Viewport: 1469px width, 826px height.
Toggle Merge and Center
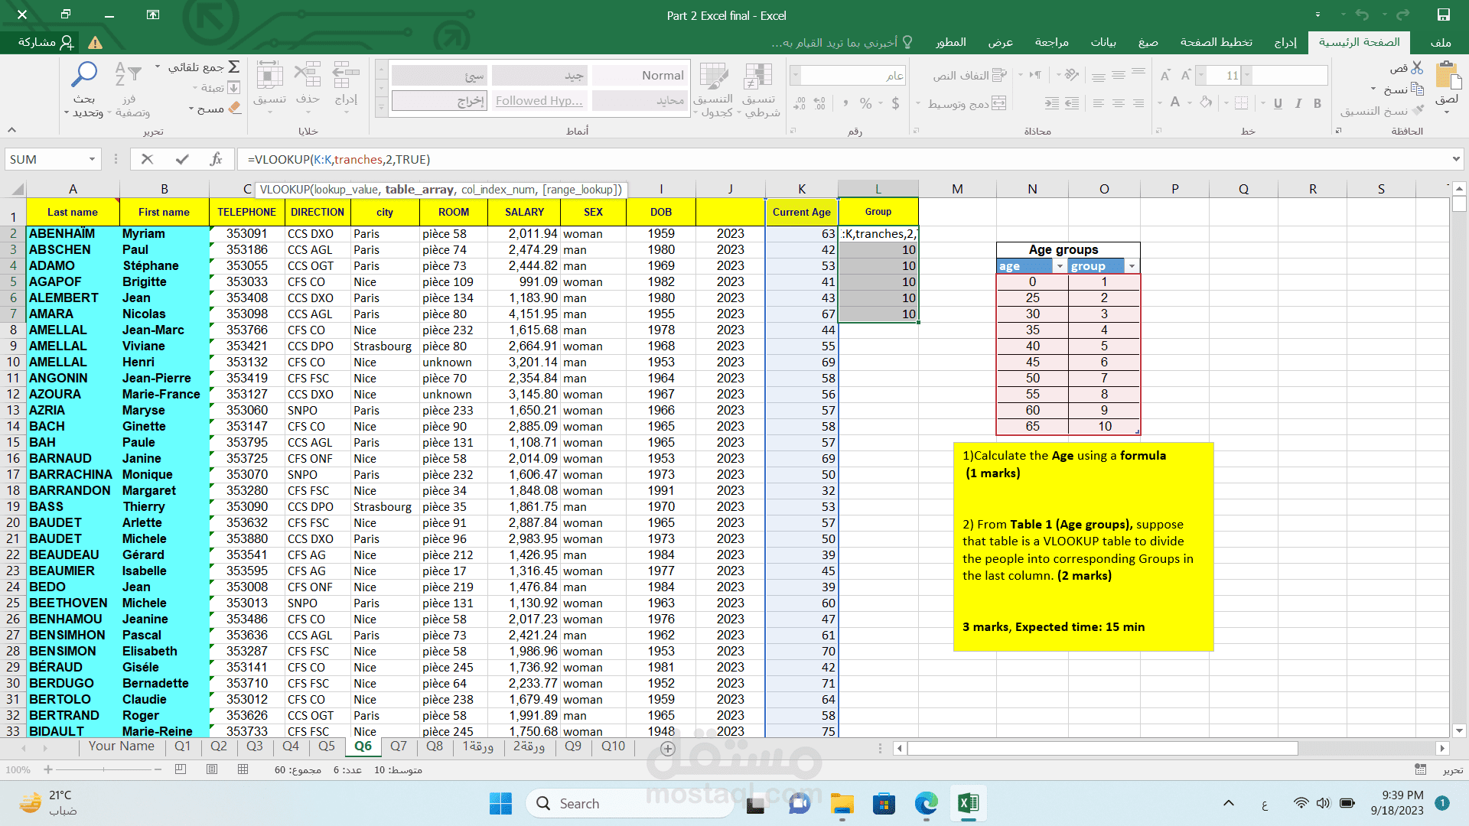pyautogui.click(x=967, y=103)
